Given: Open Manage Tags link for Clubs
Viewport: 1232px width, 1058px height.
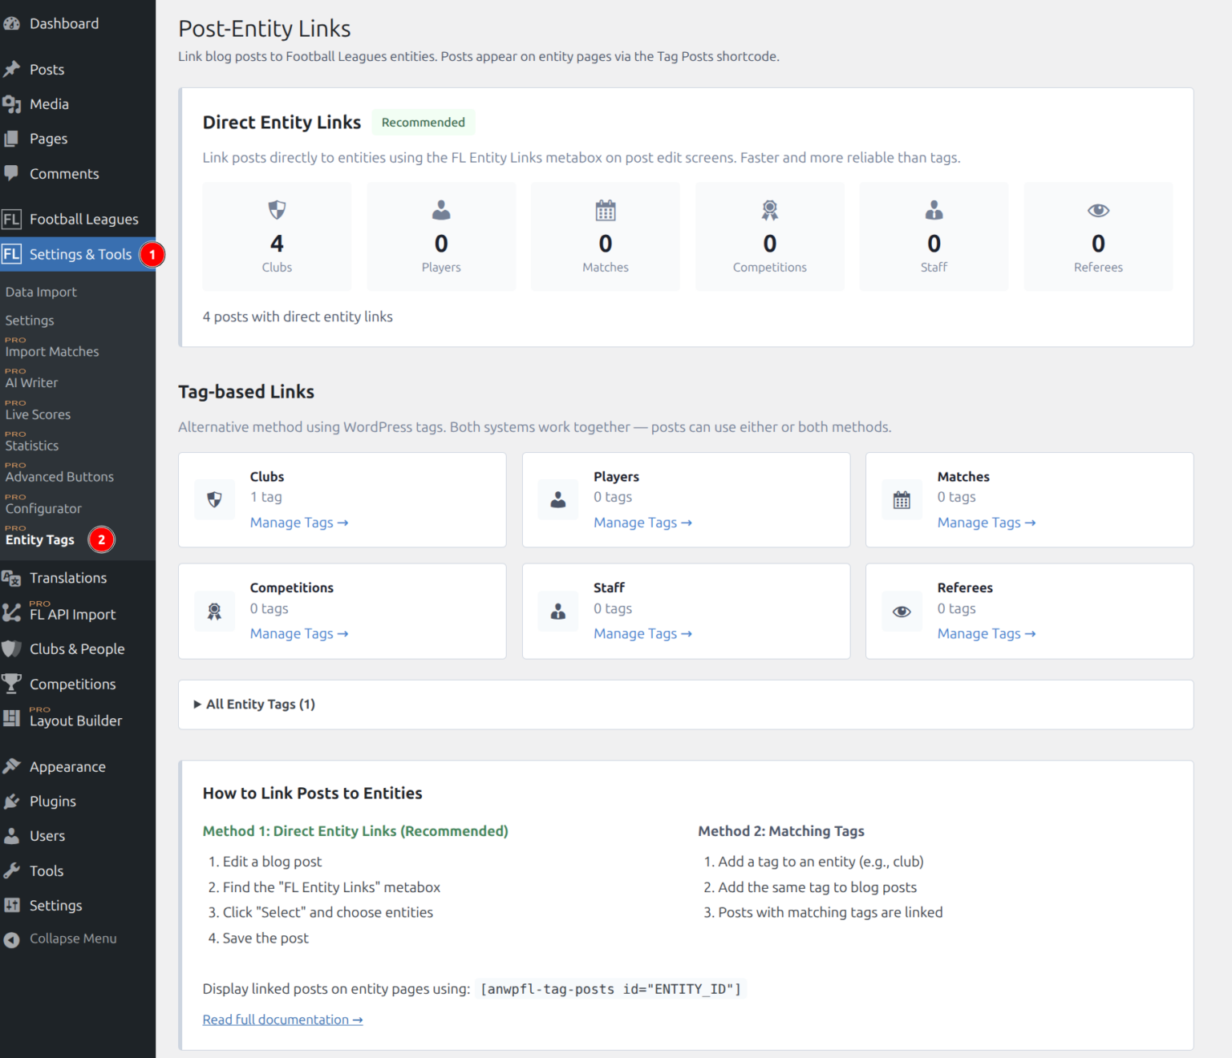Looking at the screenshot, I should click(x=298, y=523).
